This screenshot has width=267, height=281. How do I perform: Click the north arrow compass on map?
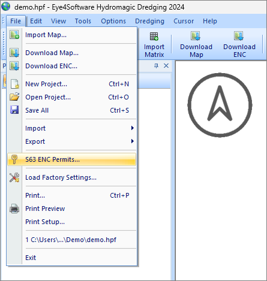tap(220, 105)
